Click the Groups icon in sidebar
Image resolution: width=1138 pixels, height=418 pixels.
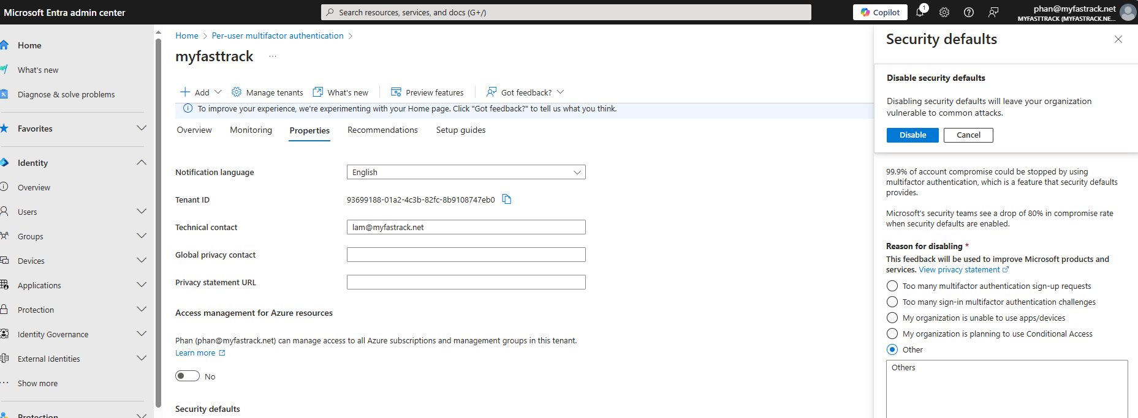tap(4, 236)
